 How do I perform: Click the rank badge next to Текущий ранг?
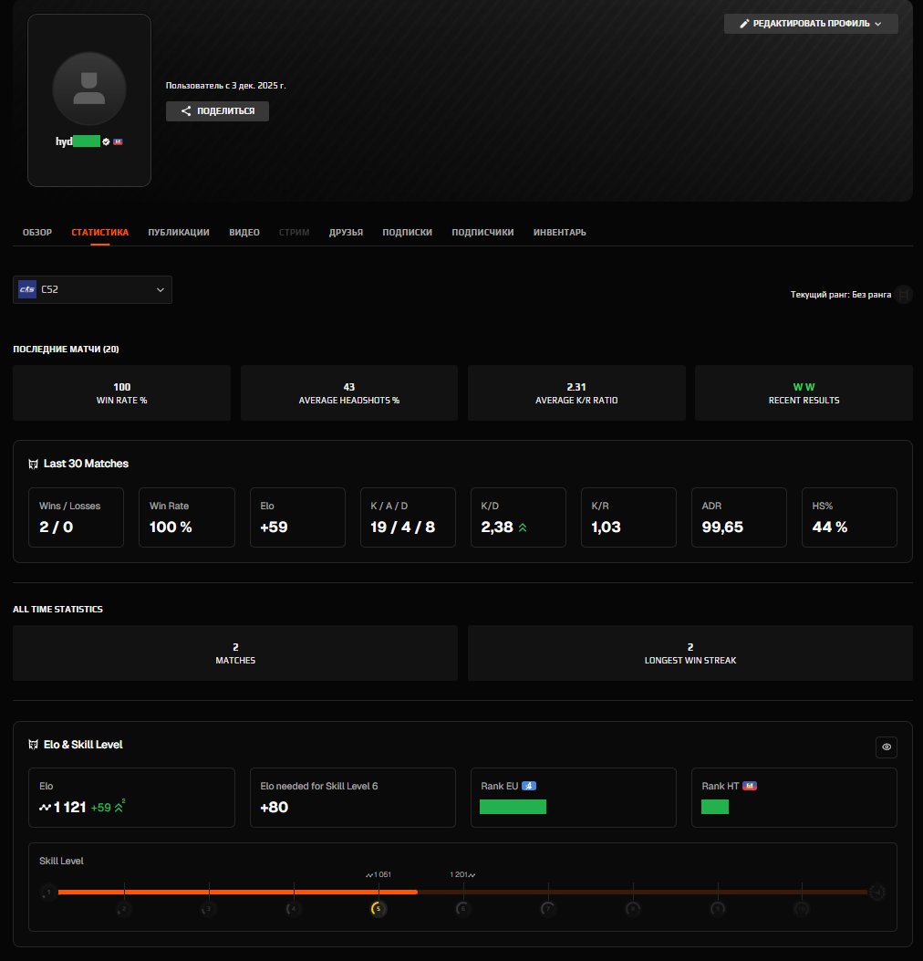(903, 294)
